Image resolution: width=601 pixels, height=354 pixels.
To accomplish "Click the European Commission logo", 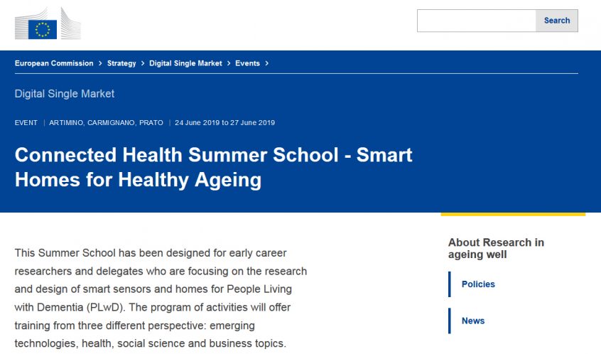I will pos(48,23).
